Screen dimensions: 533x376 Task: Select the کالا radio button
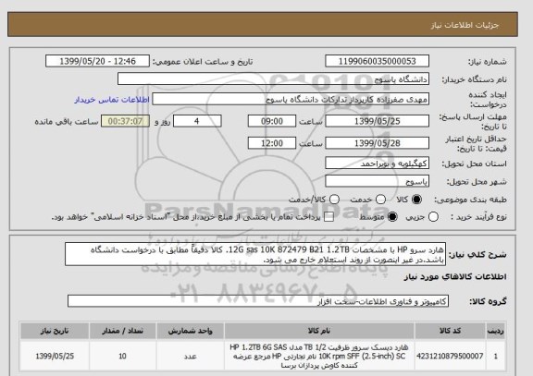416,200
